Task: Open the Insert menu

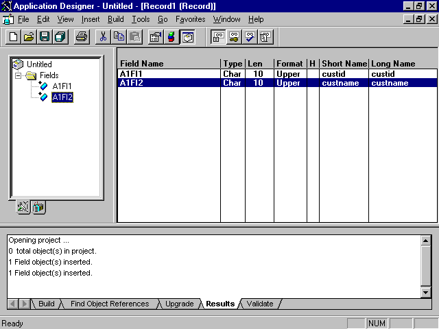Action: 91,19
